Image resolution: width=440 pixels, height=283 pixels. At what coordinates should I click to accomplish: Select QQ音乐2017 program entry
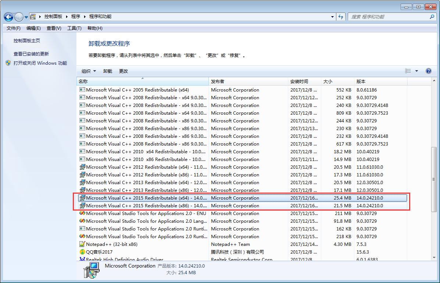coord(242,252)
